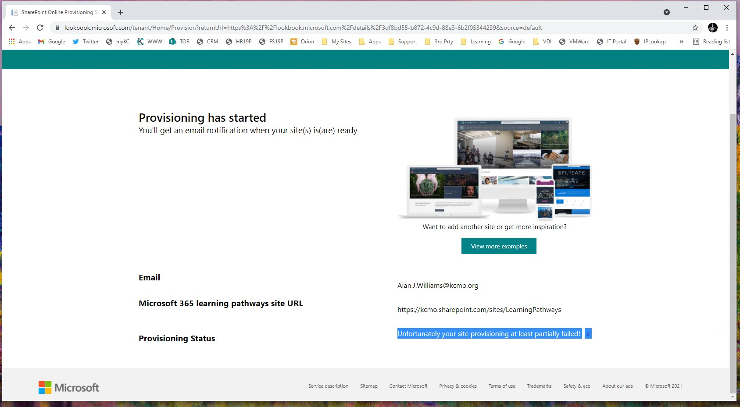Open Chrome's three-dot menu
This screenshot has width=740, height=407.
pyautogui.click(x=727, y=27)
